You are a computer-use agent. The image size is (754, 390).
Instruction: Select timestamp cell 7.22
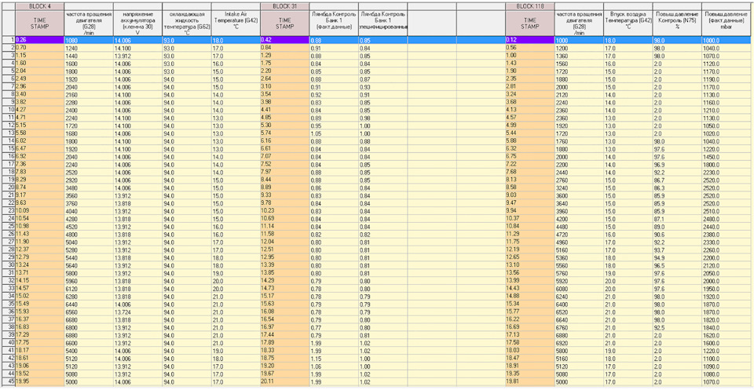[530, 164]
